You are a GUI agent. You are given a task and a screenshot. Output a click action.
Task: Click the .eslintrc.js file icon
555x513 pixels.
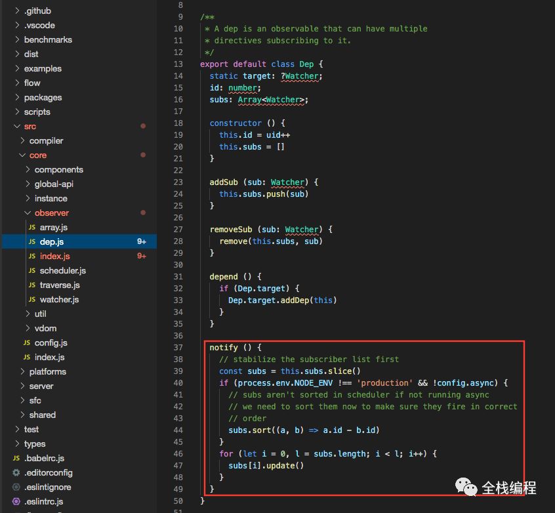(x=16, y=501)
